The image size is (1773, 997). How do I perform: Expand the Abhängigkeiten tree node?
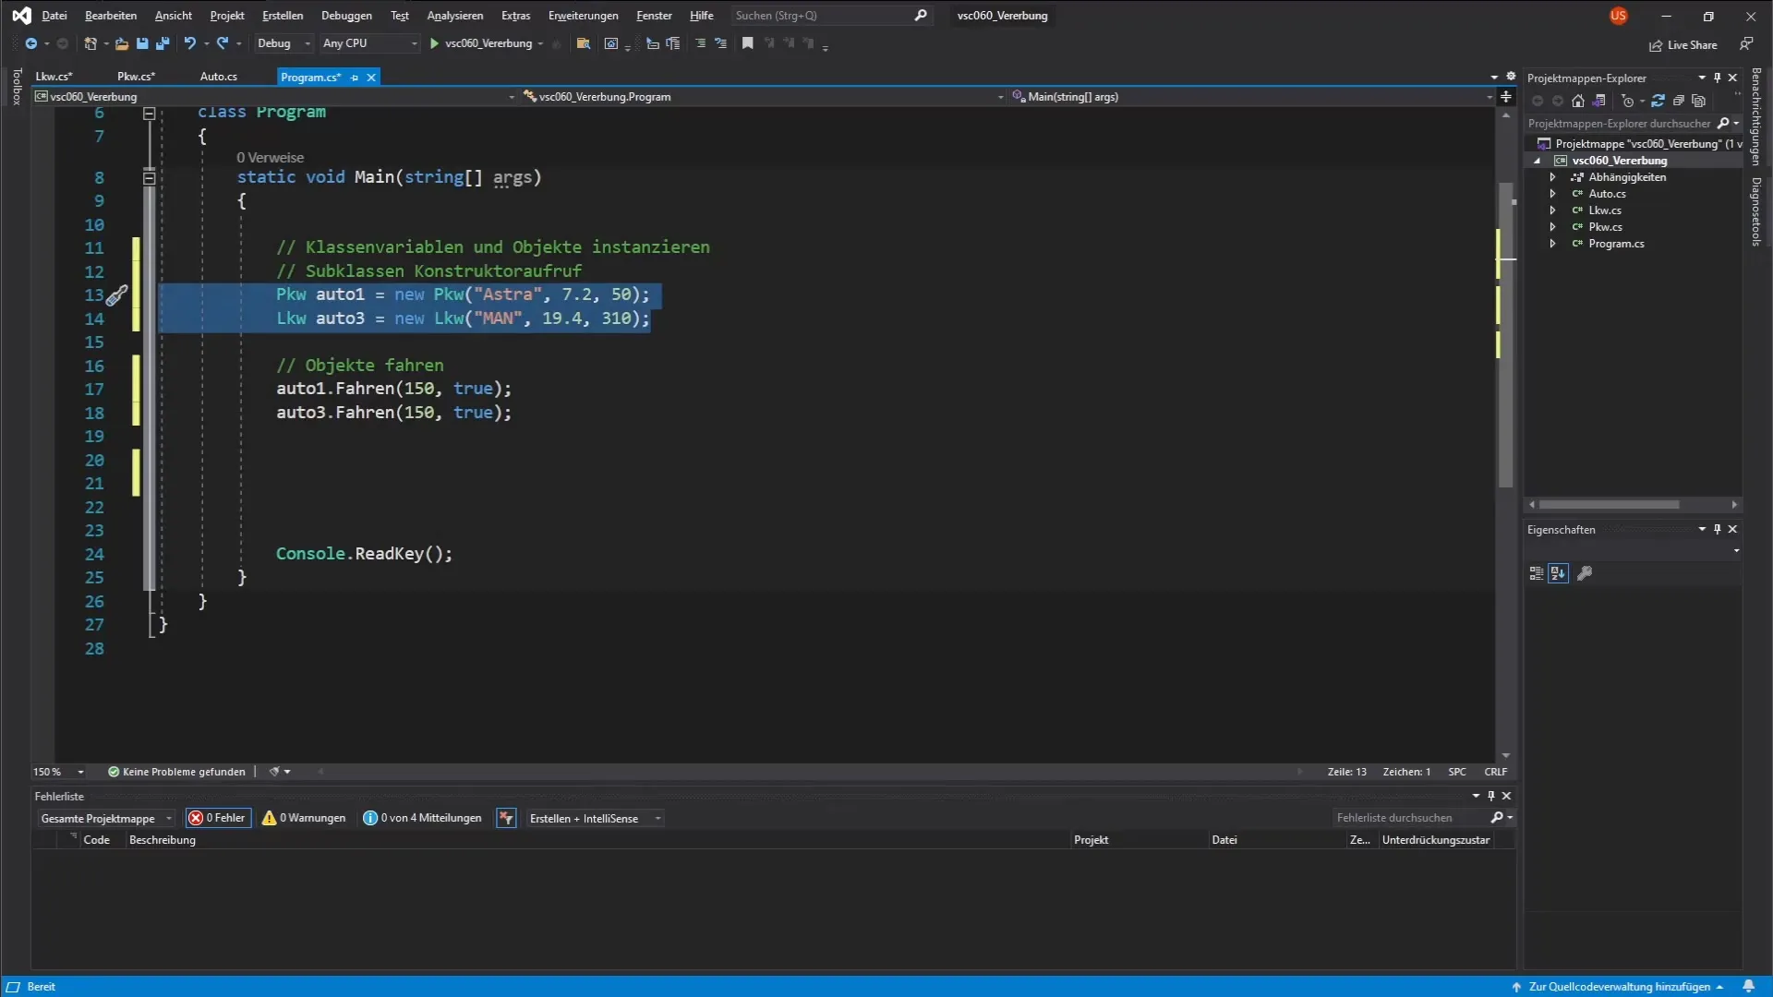[x=1553, y=177]
